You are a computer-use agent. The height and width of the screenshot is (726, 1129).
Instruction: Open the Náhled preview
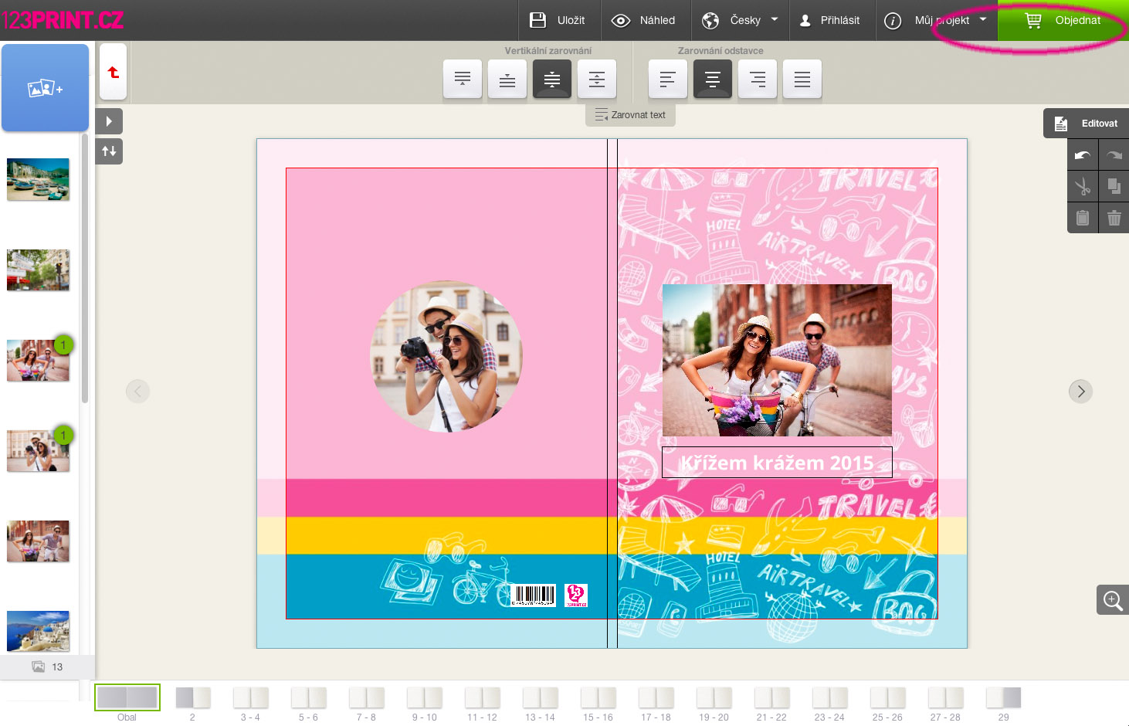(643, 20)
